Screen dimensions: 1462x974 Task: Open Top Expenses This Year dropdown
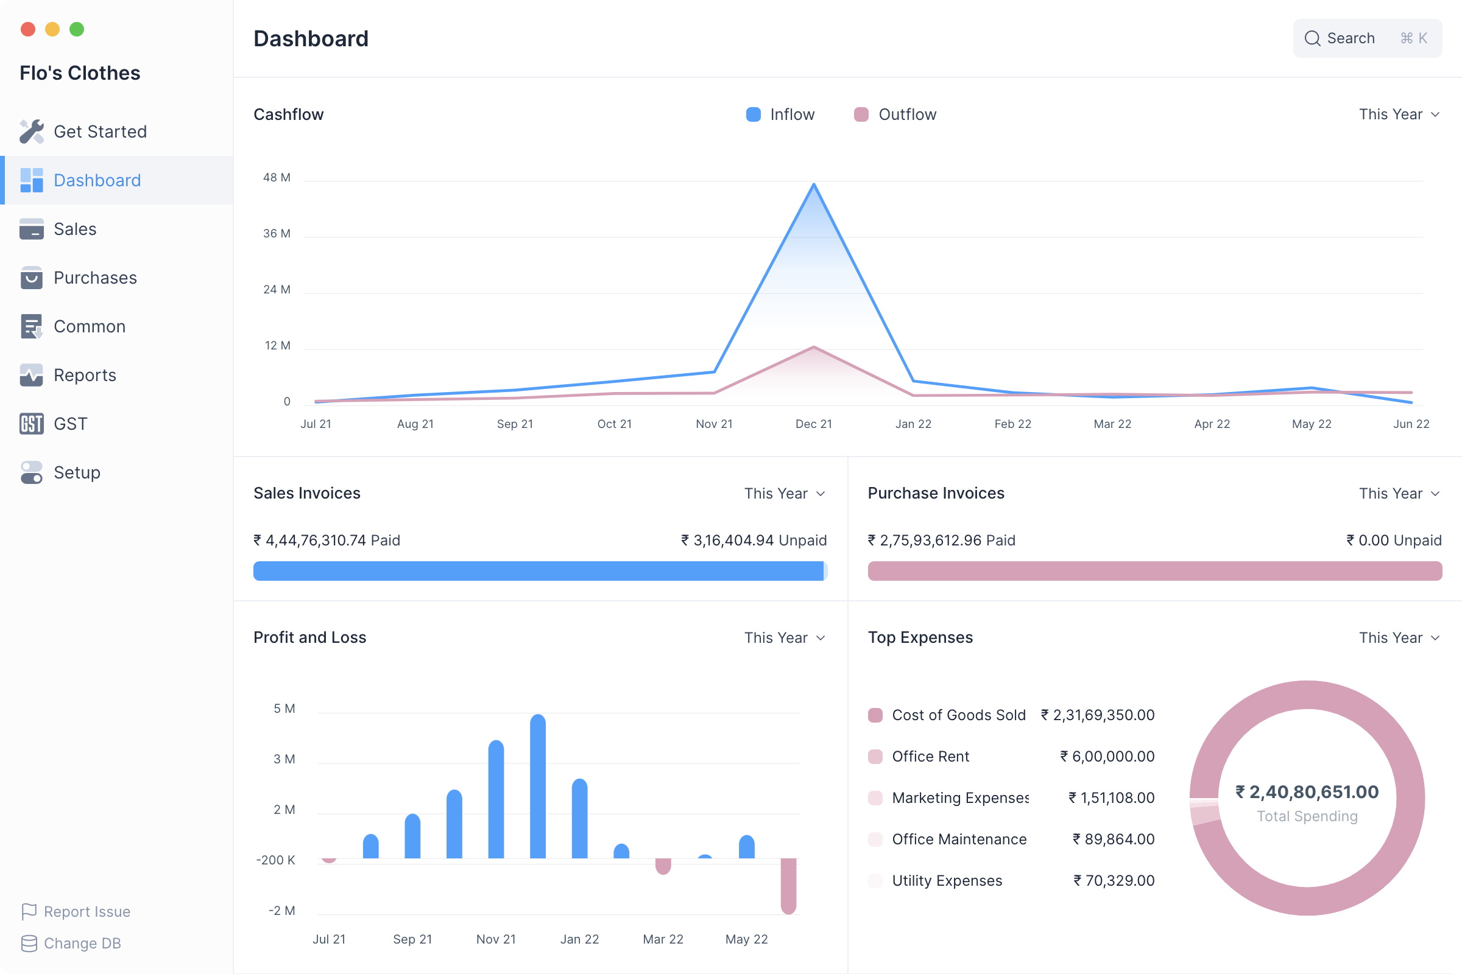1398,638
